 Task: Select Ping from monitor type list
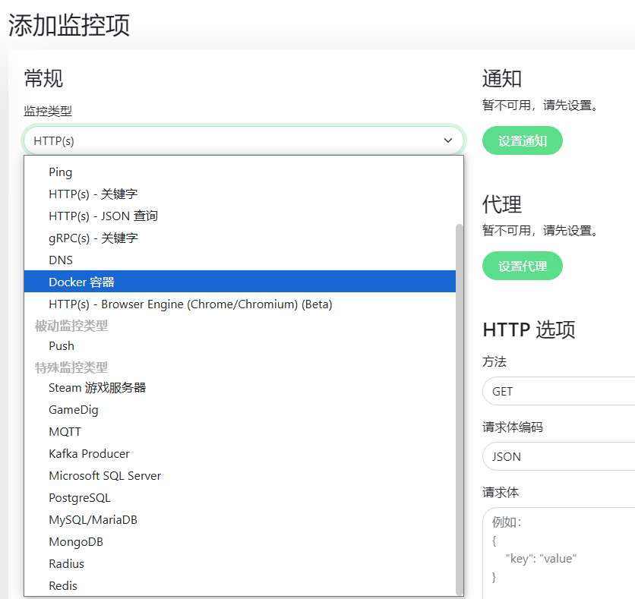pyautogui.click(x=61, y=172)
